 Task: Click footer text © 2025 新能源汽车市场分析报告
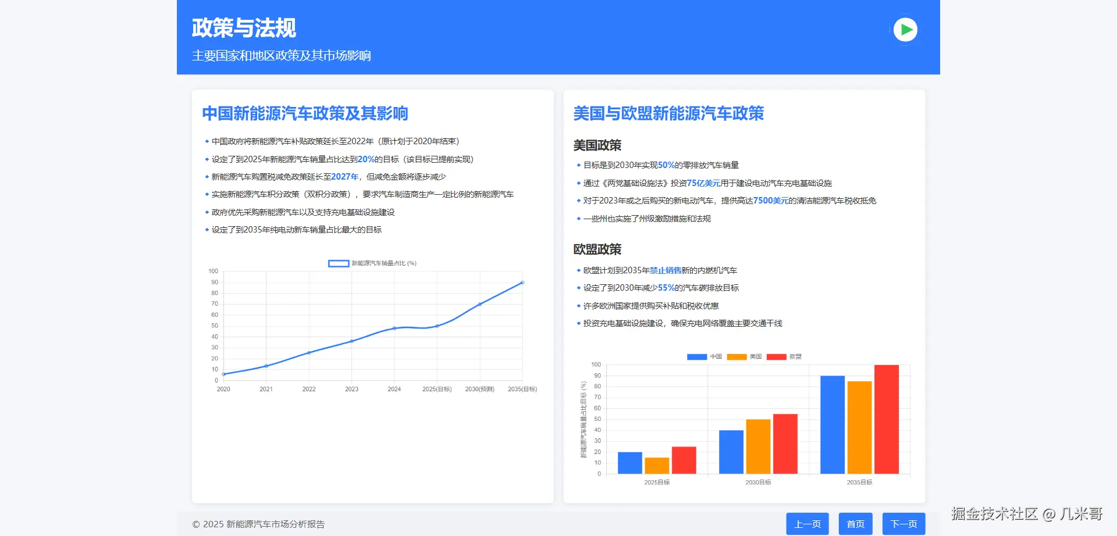coord(258,524)
